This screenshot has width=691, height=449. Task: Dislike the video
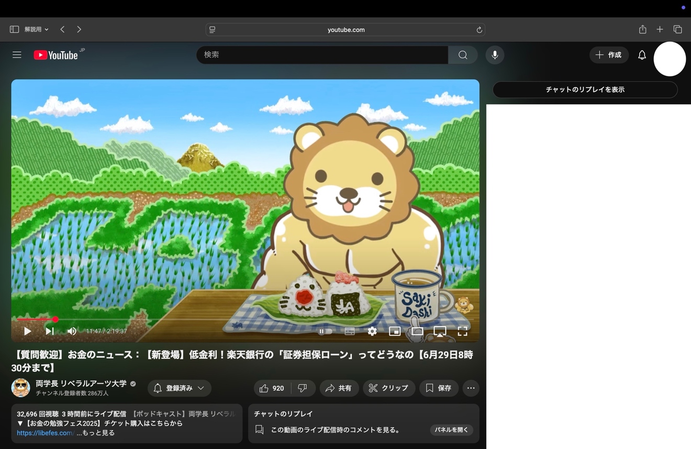[x=303, y=388]
